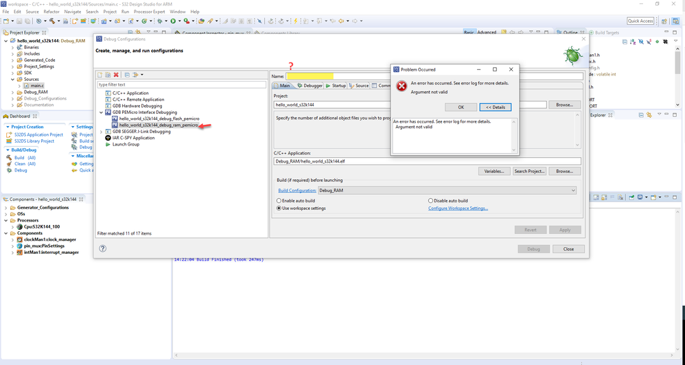Image resolution: width=685 pixels, height=365 pixels.
Task: Click C/C++ Application elf path field
Action: click(x=427, y=161)
